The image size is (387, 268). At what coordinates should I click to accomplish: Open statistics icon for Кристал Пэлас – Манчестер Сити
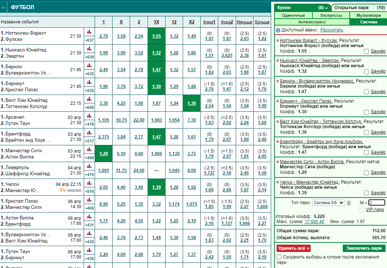coord(89,200)
